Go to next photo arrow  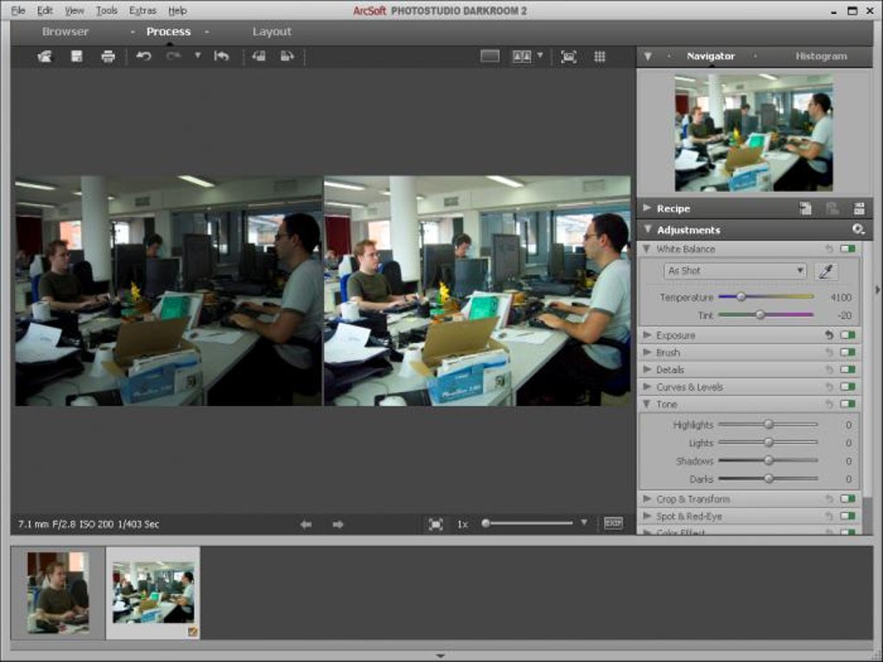(338, 524)
